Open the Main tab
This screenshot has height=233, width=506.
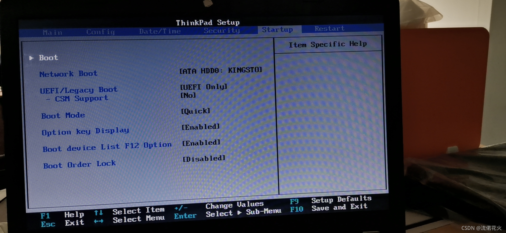coord(52,33)
